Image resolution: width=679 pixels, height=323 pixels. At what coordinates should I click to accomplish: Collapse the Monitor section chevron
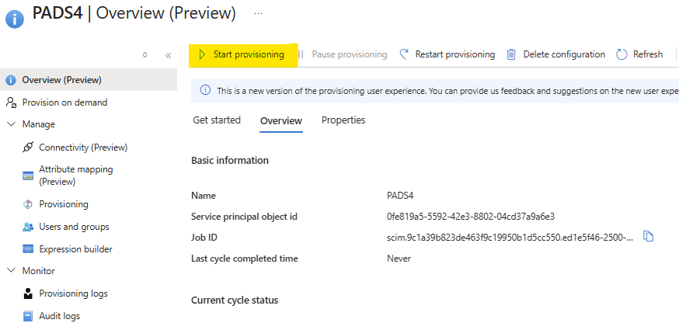point(11,271)
